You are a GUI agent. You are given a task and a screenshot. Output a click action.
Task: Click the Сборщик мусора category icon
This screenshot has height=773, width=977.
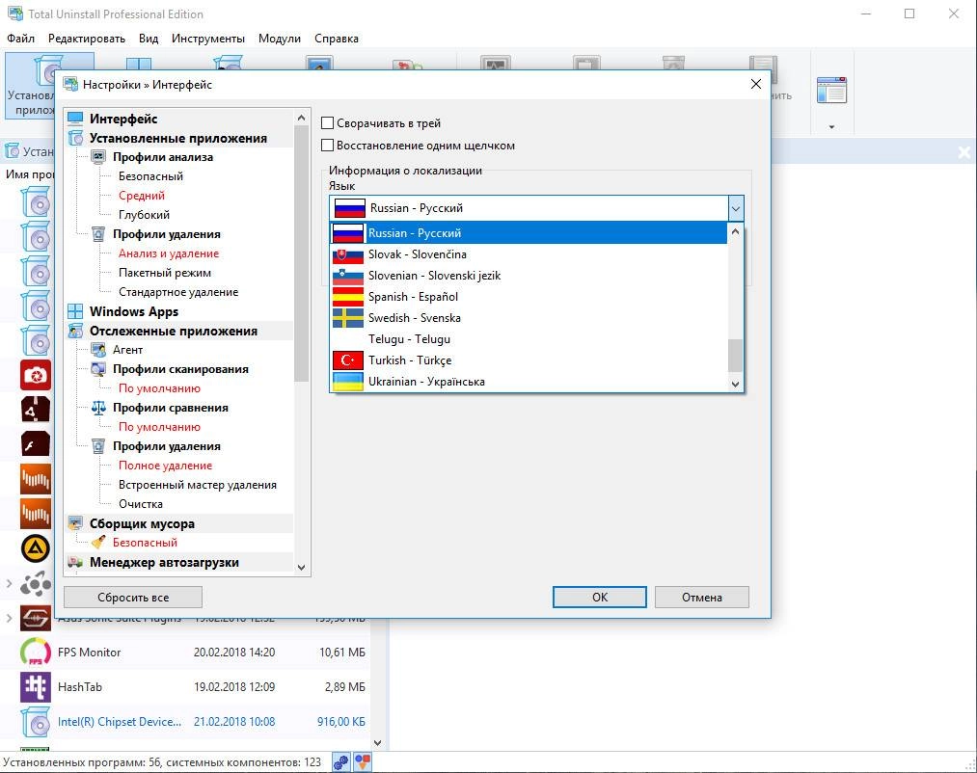pyautogui.click(x=75, y=523)
